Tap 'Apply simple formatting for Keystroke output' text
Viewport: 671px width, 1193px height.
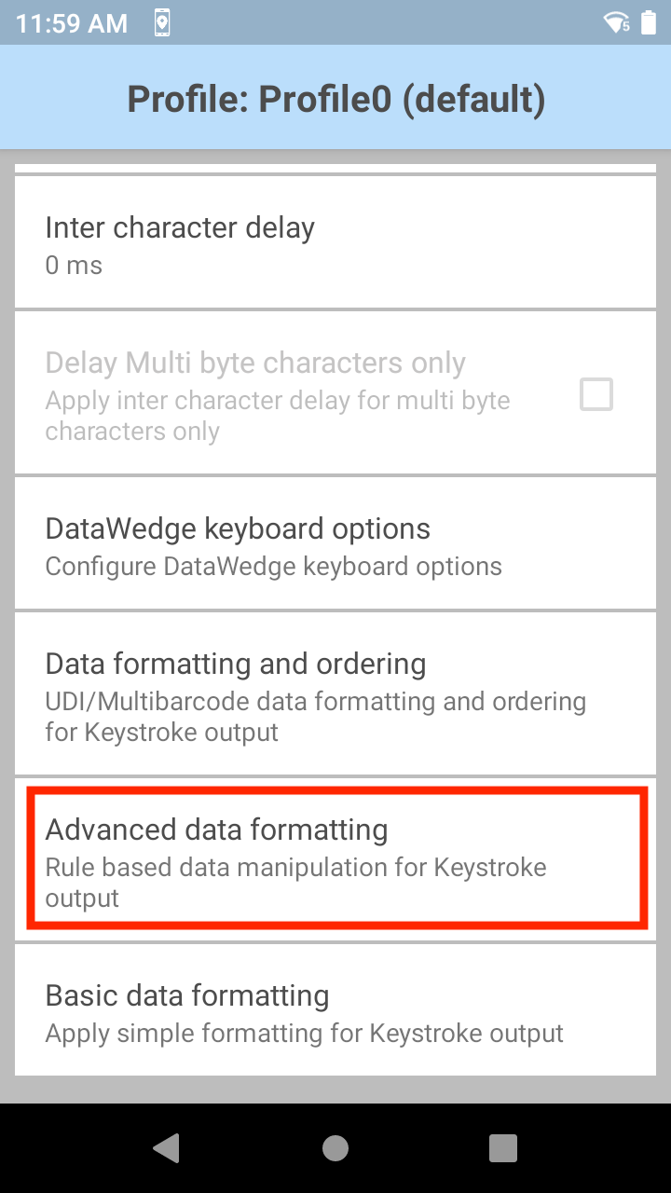click(x=305, y=1034)
